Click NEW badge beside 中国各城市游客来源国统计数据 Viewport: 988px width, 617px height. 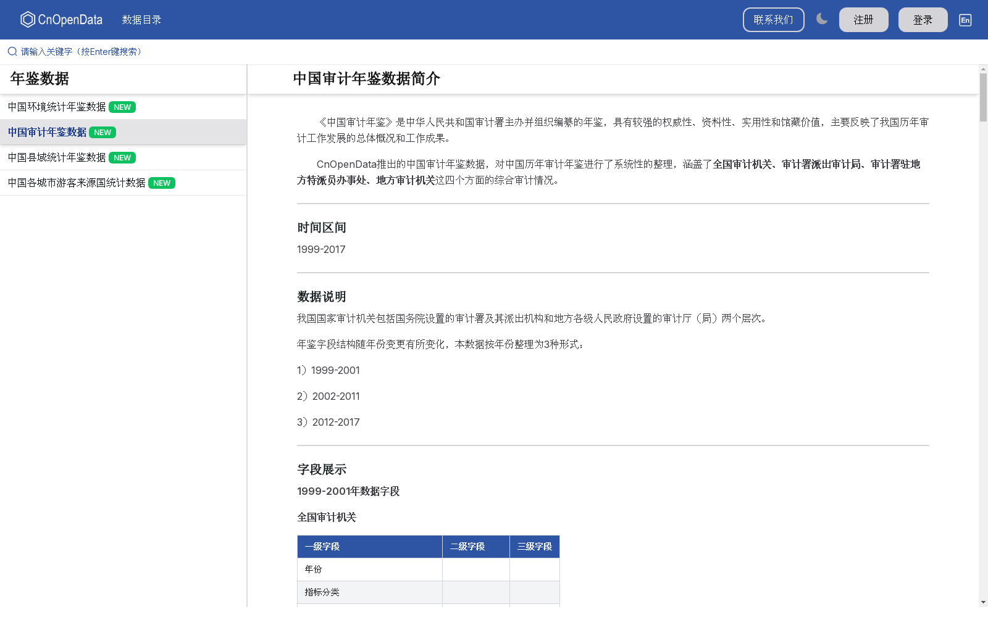coord(162,183)
